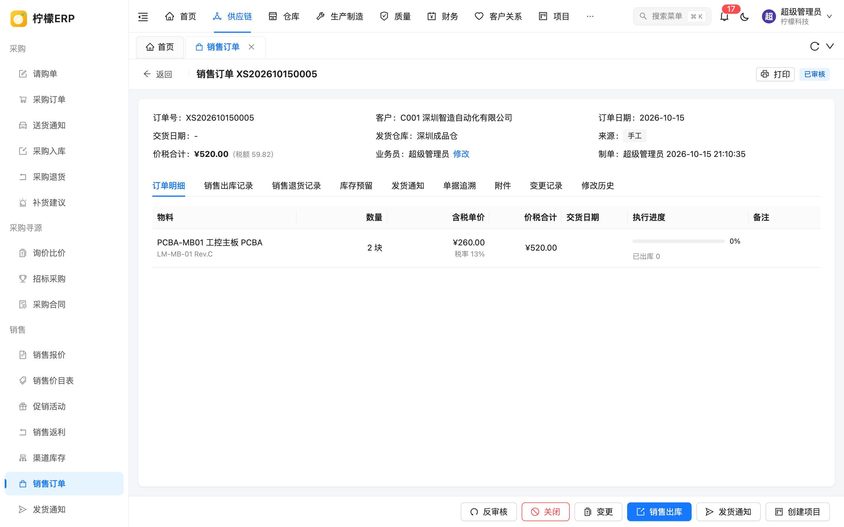
Task: Click the 0% execution progress bar
Action: (x=678, y=241)
